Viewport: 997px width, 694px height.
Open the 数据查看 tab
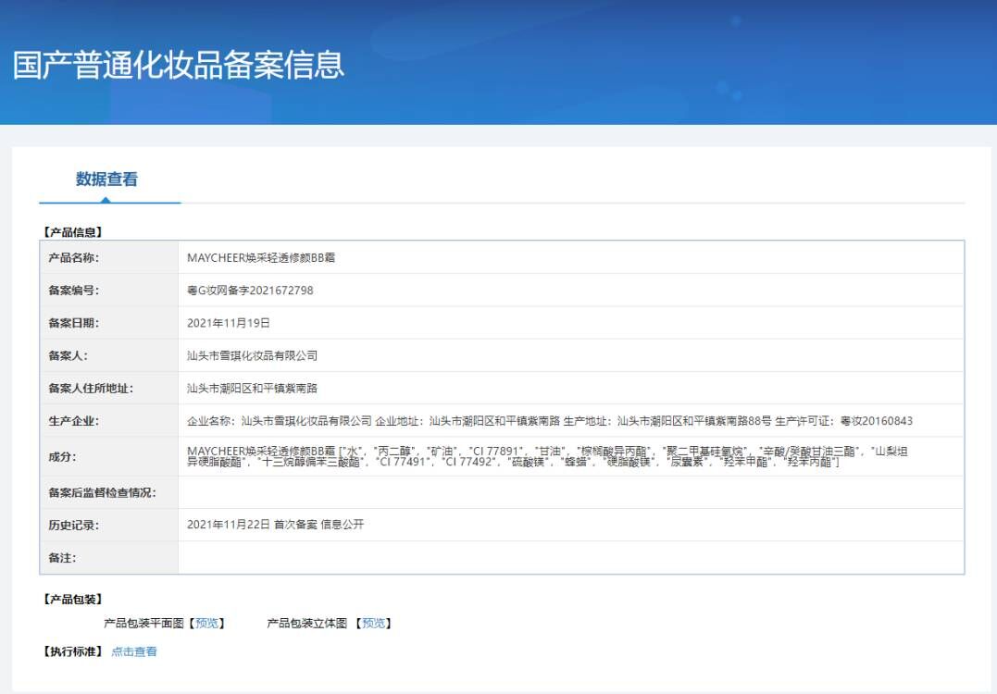(x=106, y=180)
